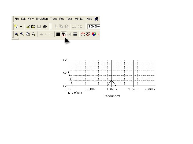Click the icon right of the Help menu
Viewport: 193px width, 144px height.
[x=96, y=19]
